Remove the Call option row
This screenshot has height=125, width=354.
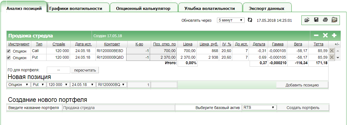point(332,51)
